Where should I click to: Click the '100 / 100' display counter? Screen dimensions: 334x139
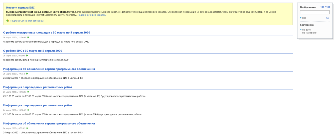325,7
